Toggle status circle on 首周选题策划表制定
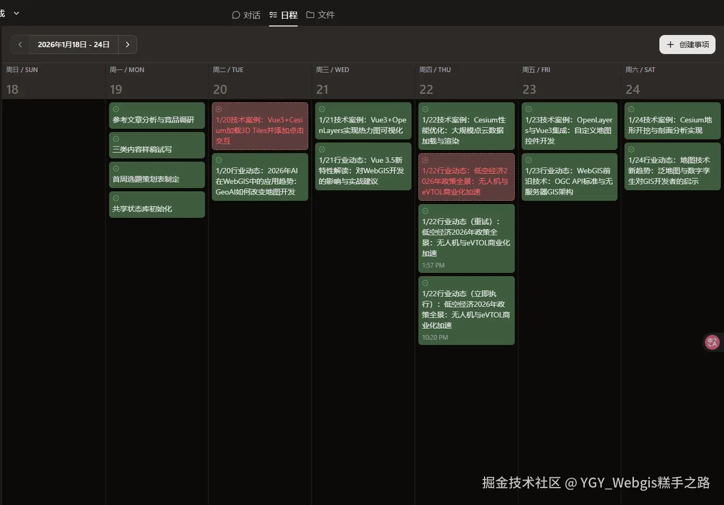 [x=116, y=169]
